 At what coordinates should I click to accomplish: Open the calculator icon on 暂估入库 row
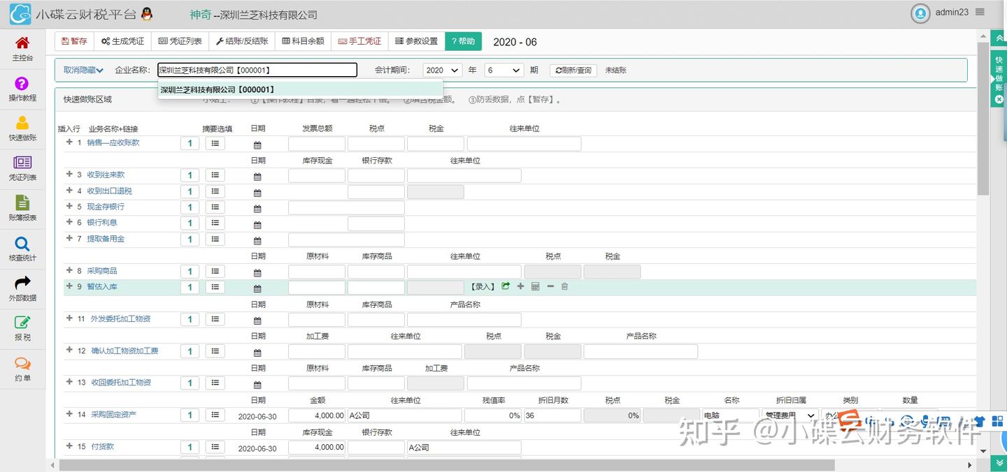535,286
